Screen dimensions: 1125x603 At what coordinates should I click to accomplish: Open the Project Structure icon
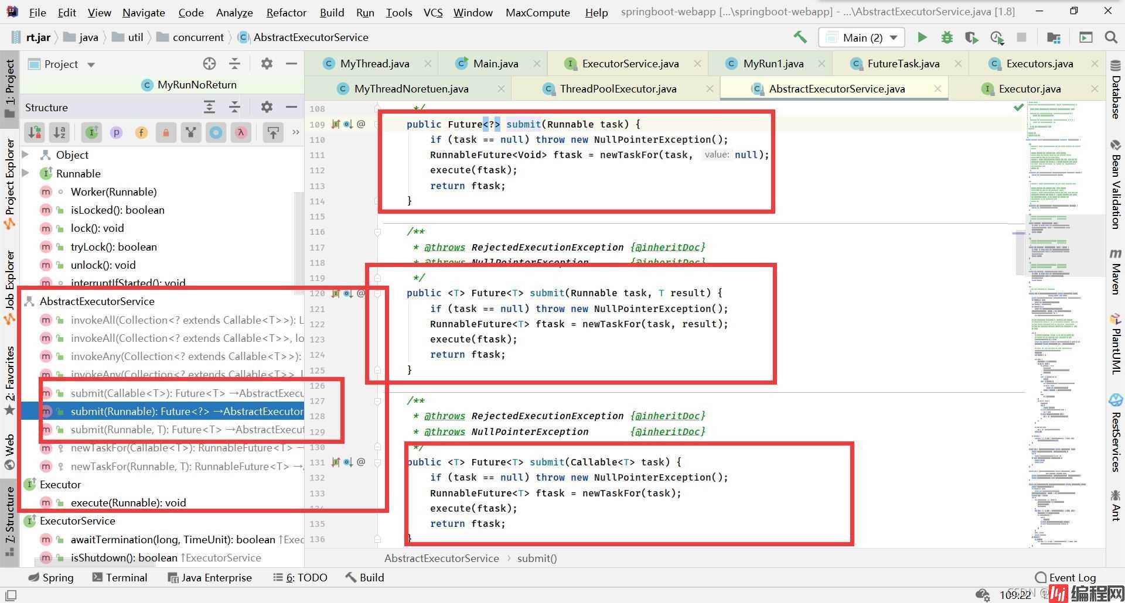point(1054,37)
